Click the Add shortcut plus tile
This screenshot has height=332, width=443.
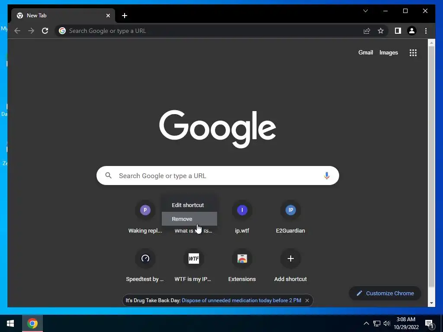[x=290, y=265]
